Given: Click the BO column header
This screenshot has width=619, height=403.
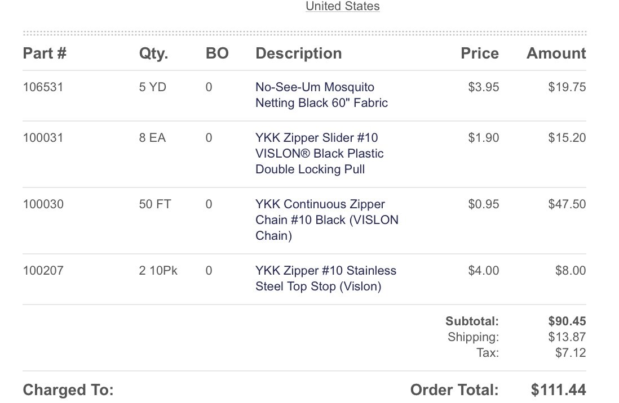Looking at the screenshot, I should 217,53.
